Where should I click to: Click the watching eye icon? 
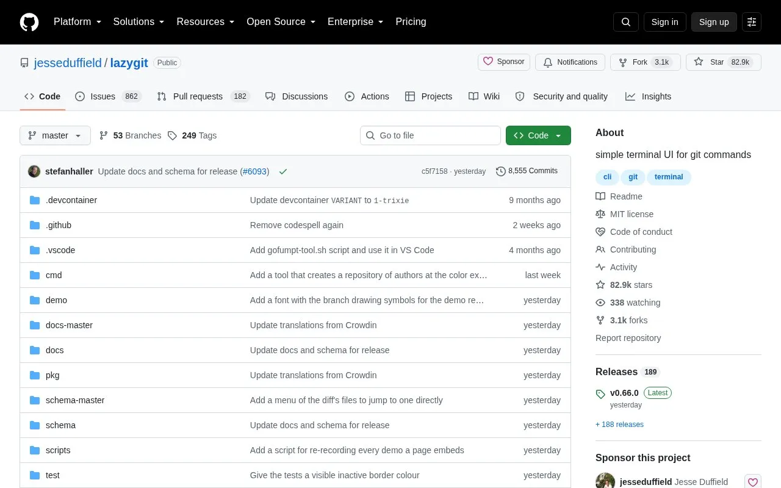(600, 303)
